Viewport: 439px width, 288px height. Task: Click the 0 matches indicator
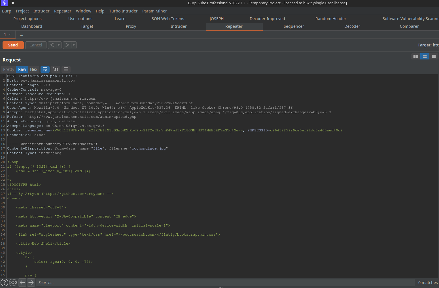click(x=428, y=283)
